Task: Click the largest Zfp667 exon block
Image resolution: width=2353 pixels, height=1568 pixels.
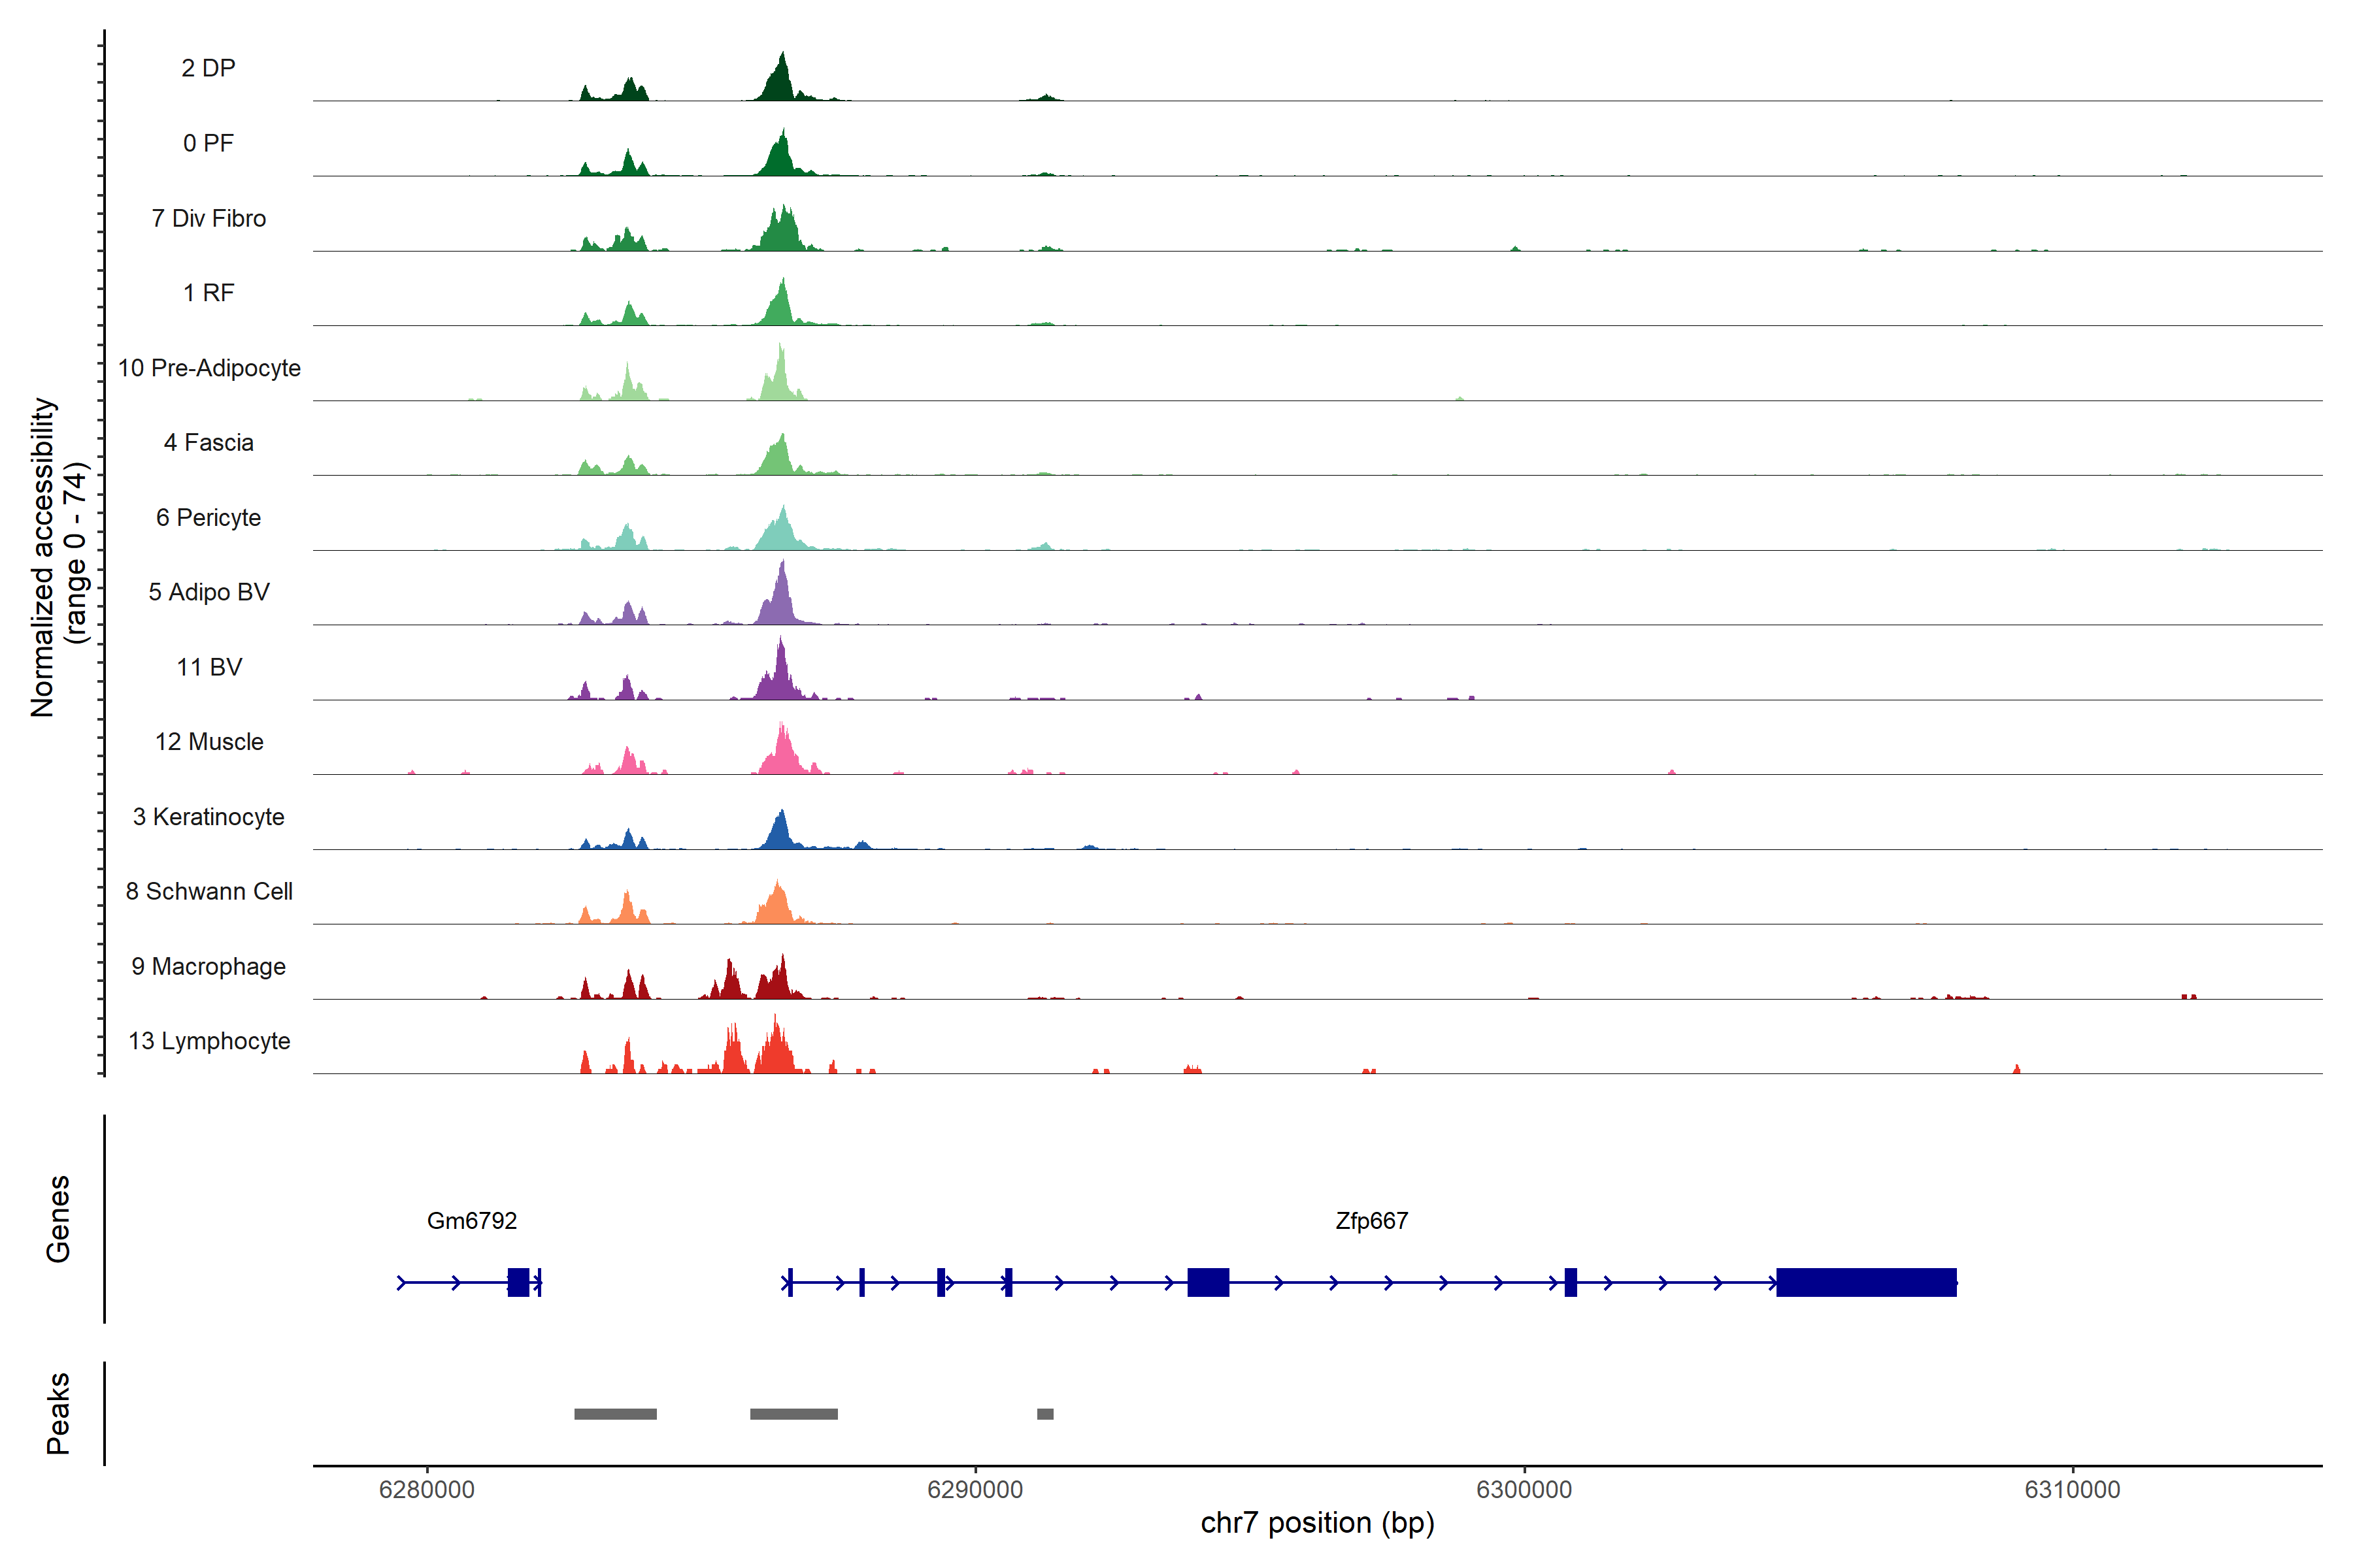Action: [1866, 1282]
